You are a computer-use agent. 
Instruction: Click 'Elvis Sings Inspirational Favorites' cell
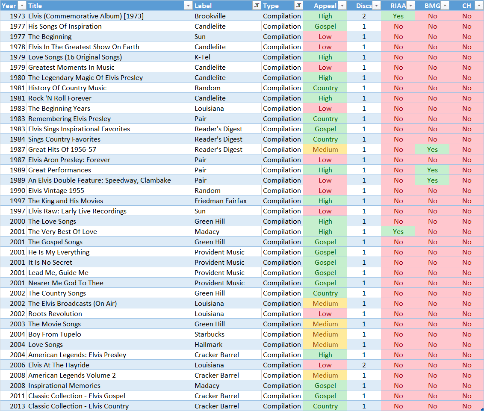tap(109, 129)
